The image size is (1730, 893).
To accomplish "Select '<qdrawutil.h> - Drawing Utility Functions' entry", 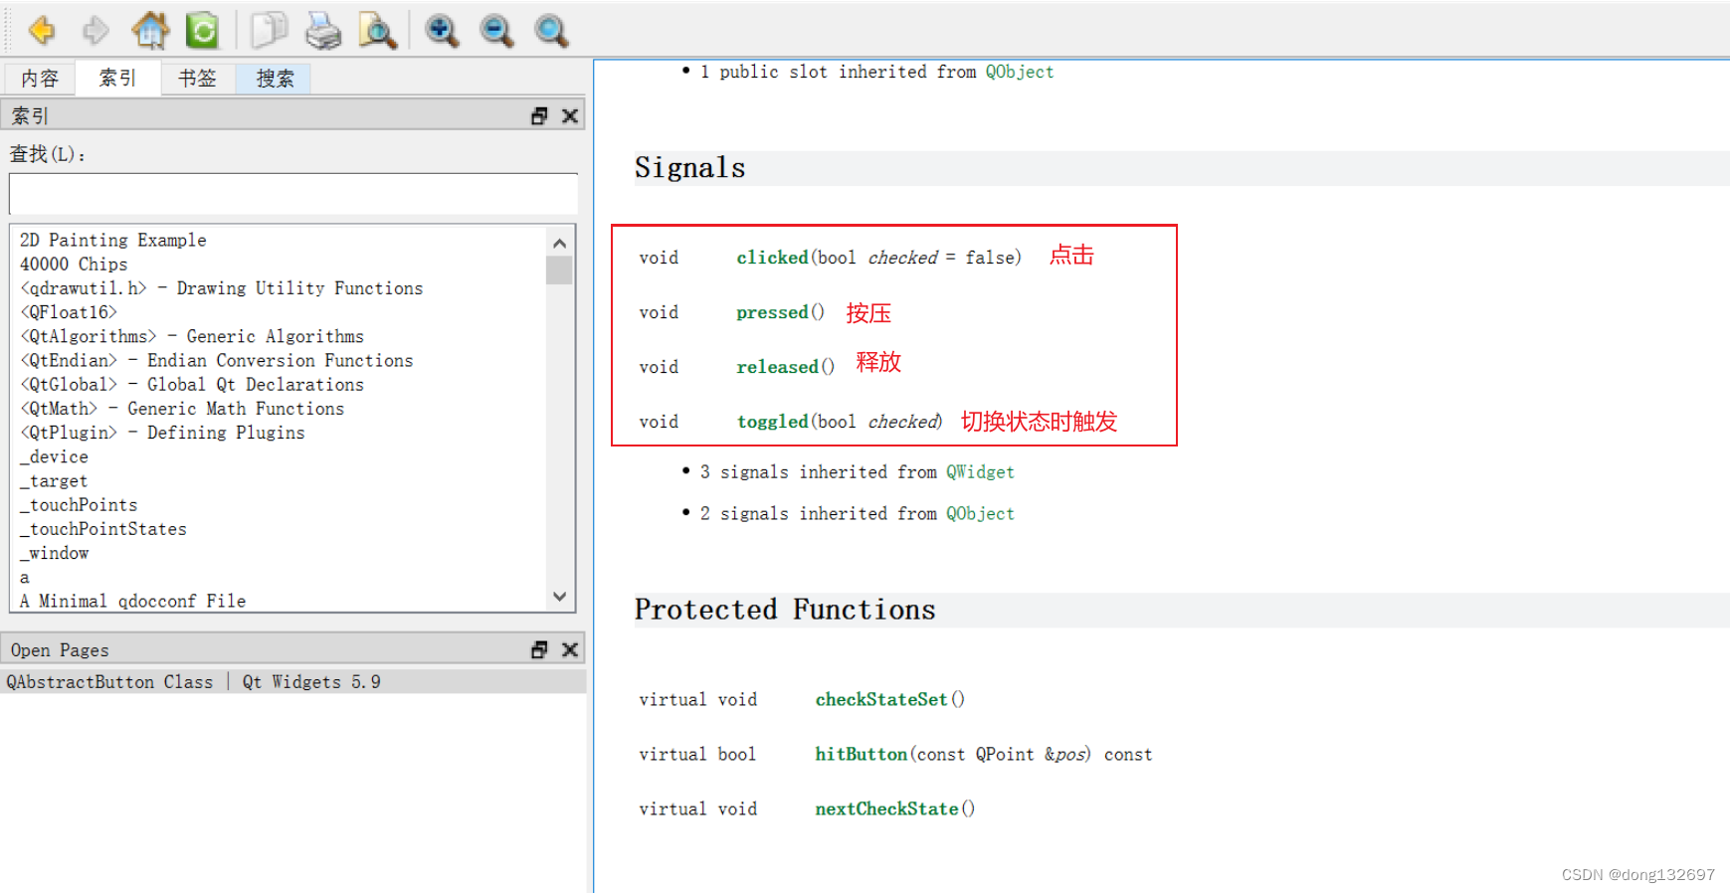I will coord(221,288).
